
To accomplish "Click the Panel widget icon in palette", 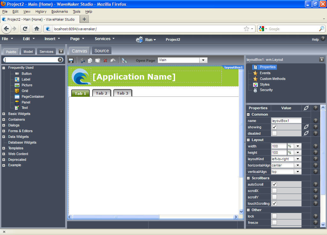I will (x=17, y=102).
